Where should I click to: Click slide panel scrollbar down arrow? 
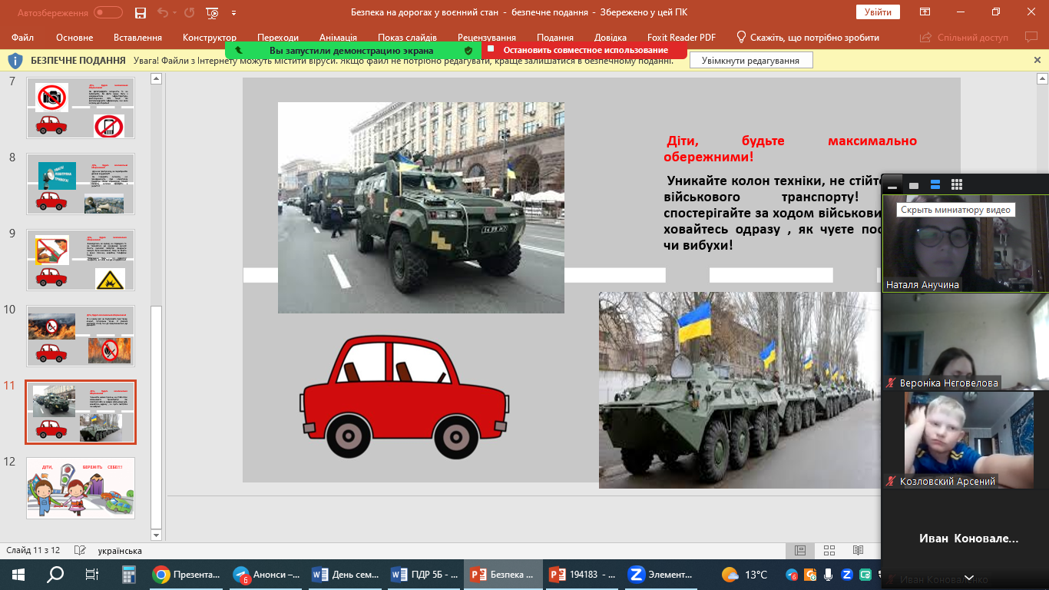point(157,535)
